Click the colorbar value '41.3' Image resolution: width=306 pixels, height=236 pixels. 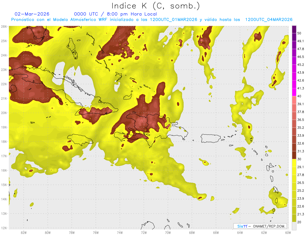coord(301,88)
